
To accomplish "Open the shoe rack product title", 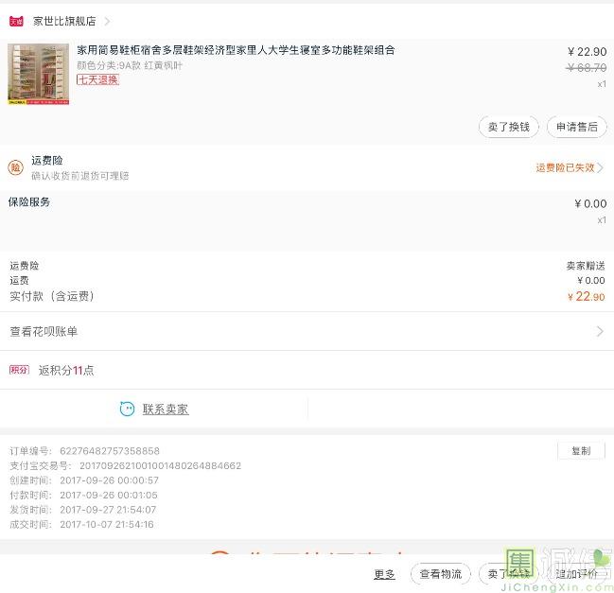I will [x=236, y=50].
